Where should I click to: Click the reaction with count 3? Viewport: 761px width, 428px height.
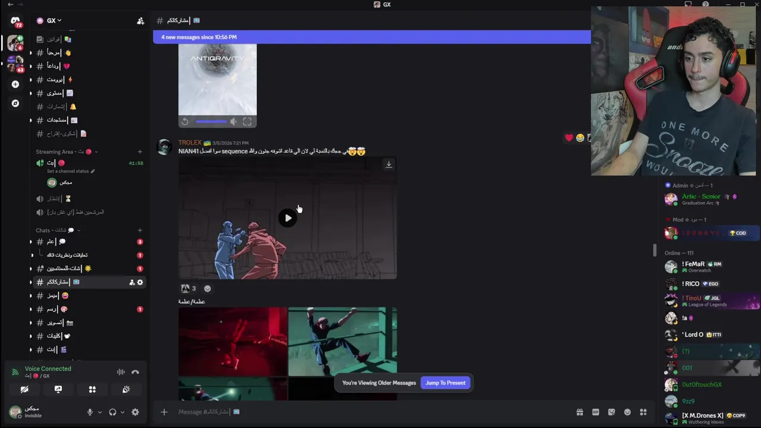pyautogui.click(x=189, y=288)
